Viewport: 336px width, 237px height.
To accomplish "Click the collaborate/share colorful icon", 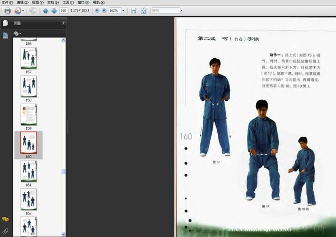I will pyautogui.click(x=17, y=11).
